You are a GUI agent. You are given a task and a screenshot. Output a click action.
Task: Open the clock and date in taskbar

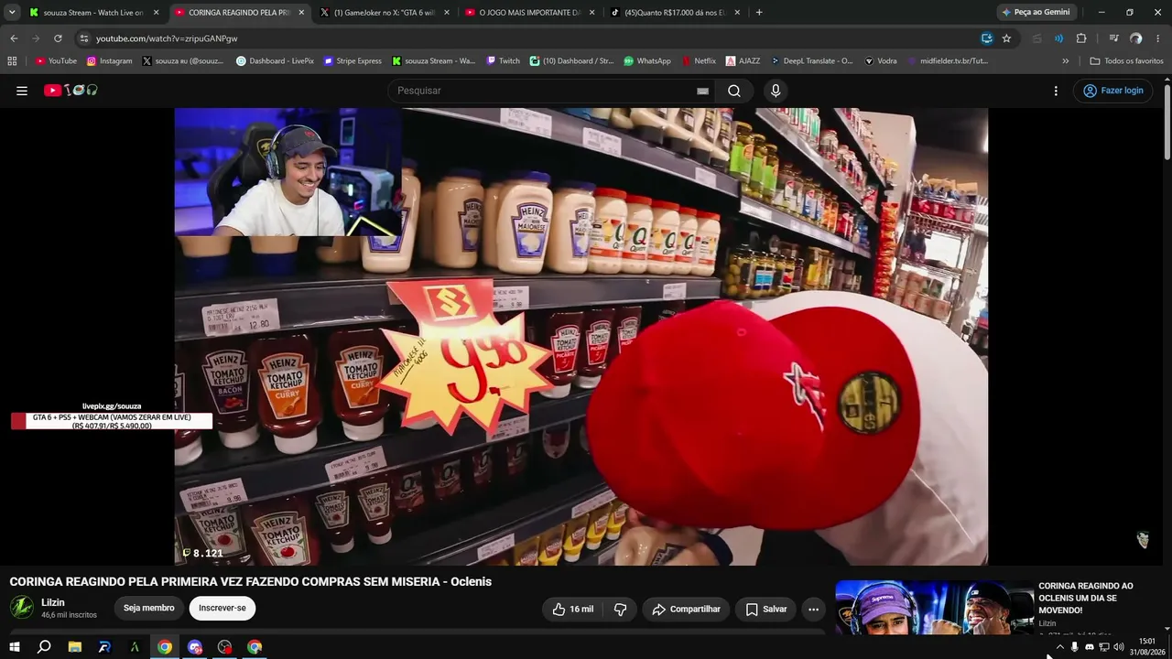click(1146, 647)
